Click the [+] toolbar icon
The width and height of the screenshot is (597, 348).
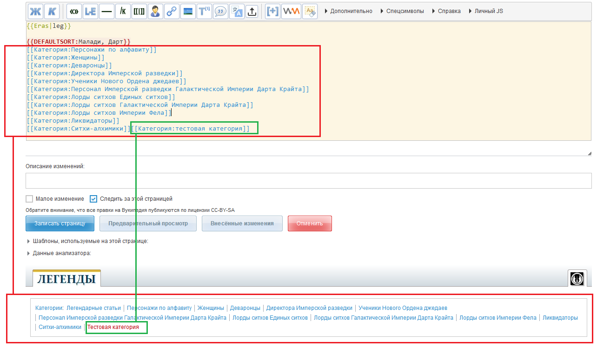coord(273,12)
